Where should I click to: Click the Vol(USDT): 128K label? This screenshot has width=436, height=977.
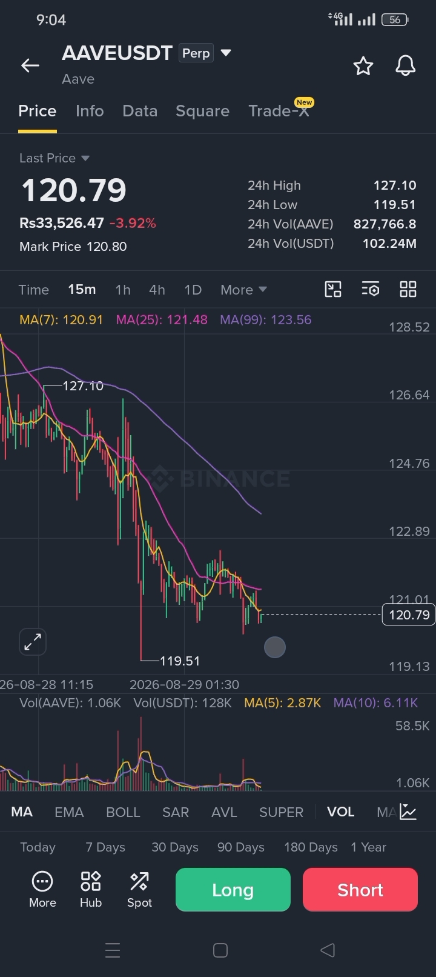pyautogui.click(x=183, y=703)
